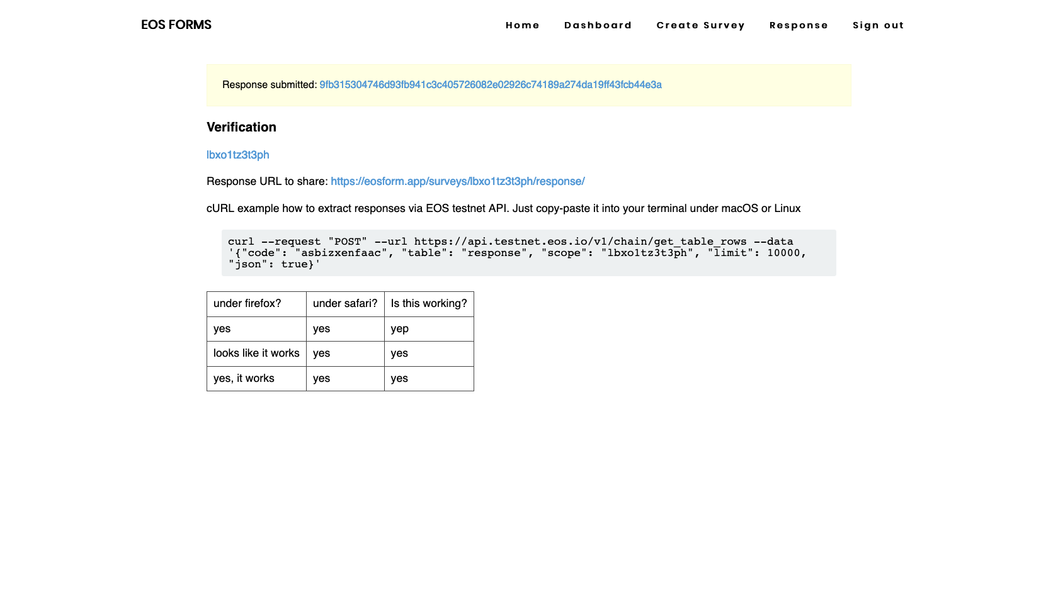Click the 'under safari?' column header

pos(345,304)
